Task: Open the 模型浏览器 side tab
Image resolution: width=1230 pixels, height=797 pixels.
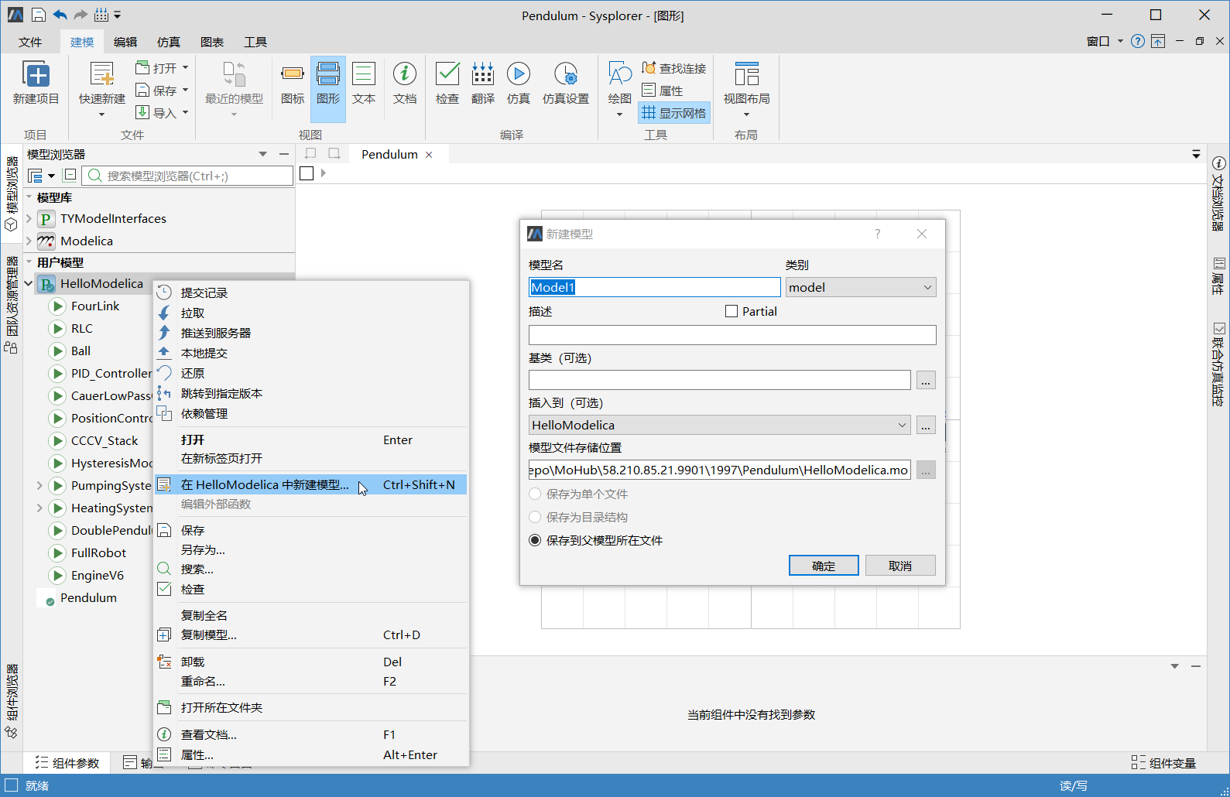Action: pyautogui.click(x=12, y=194)
